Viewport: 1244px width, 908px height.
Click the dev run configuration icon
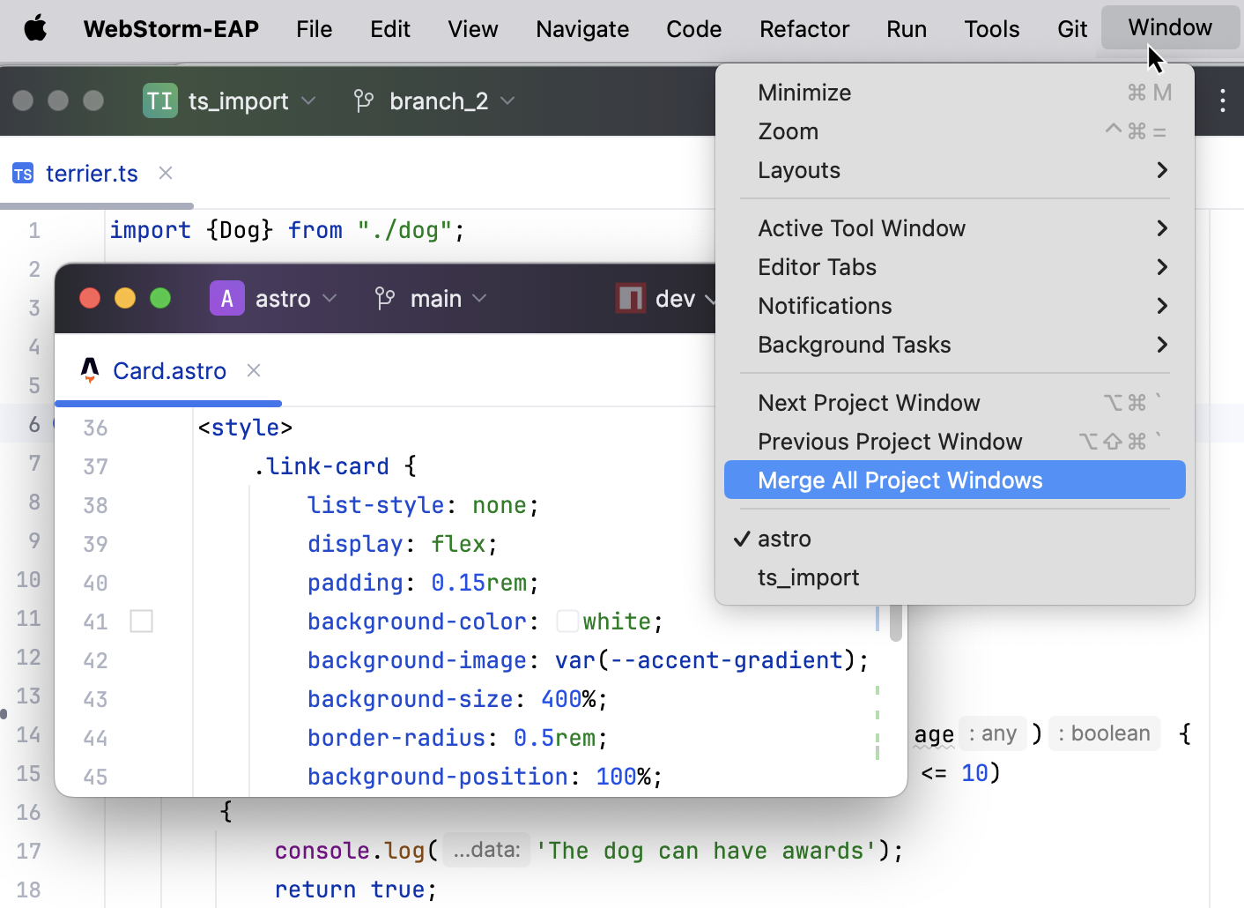[x=629, y=298]
